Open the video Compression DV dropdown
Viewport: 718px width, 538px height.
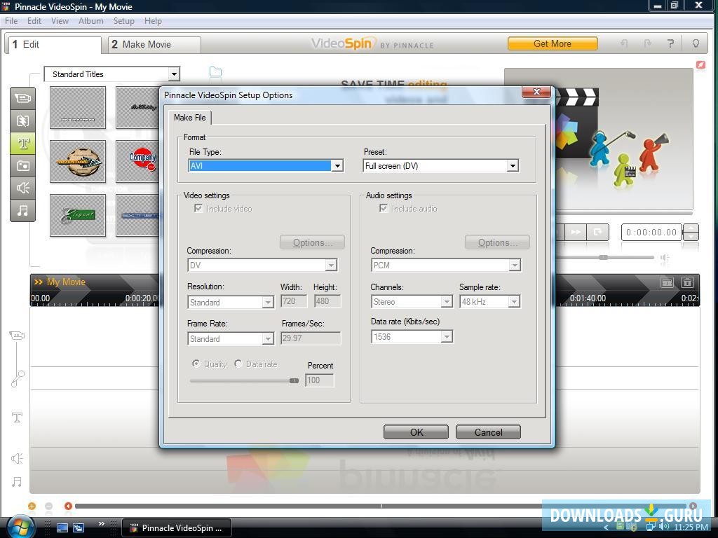point(262,265)
